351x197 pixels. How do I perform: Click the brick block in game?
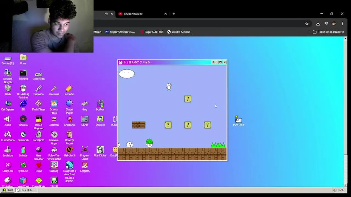(x=138, y=125)
